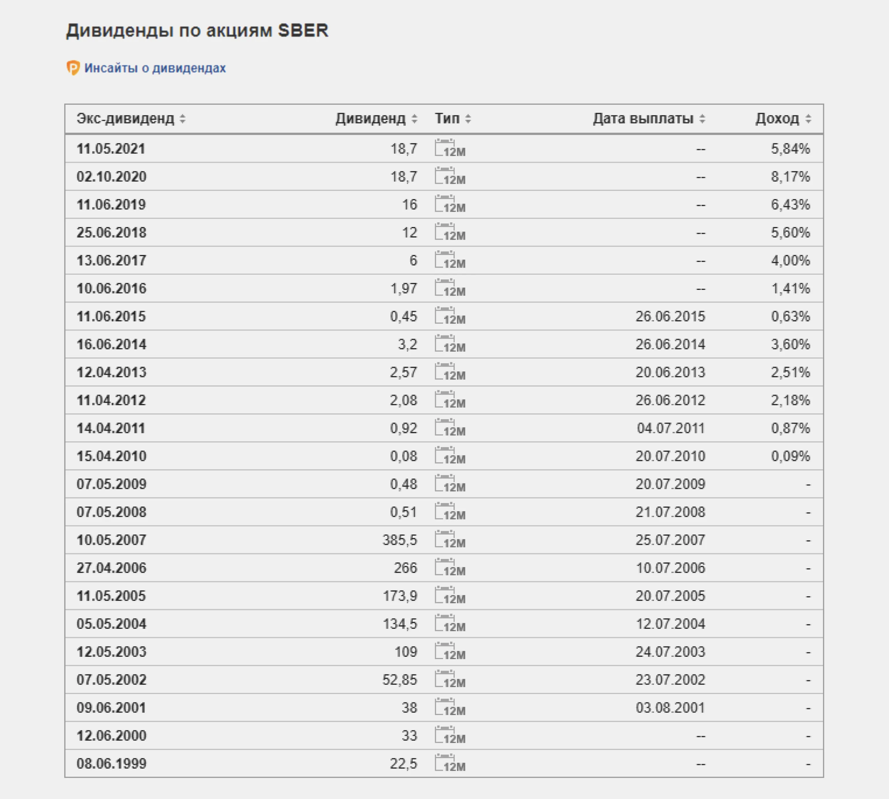Click the orange Pro insights logo icon

click(x=73, y=68)
